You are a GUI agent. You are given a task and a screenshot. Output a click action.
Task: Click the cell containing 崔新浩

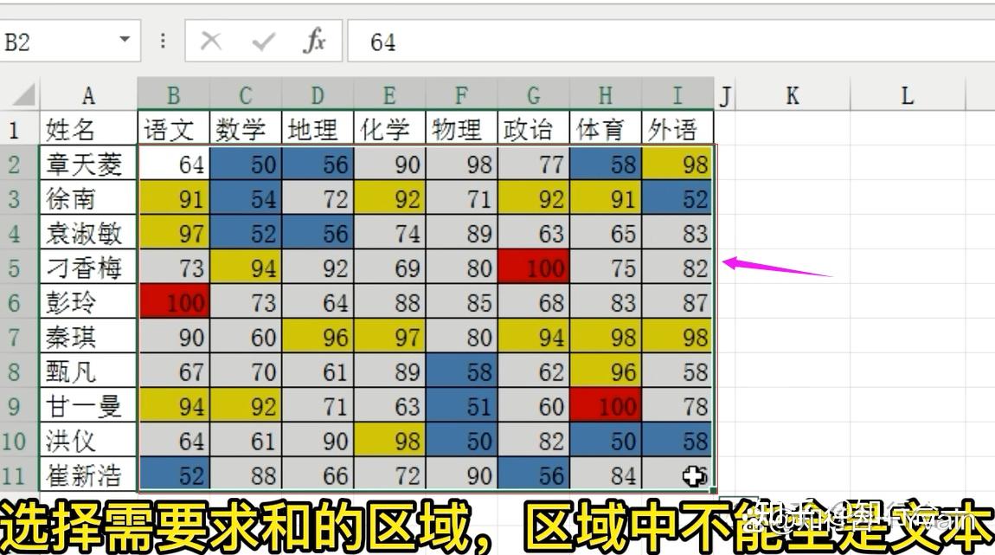pyautogui.click(x=87, y=475)
